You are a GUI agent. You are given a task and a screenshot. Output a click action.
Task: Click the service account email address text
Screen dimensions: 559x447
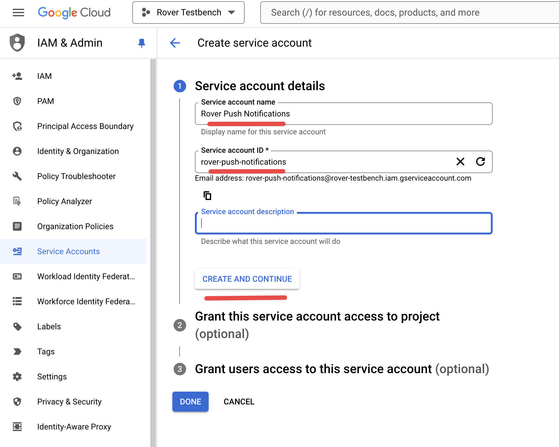pos(358,178)
